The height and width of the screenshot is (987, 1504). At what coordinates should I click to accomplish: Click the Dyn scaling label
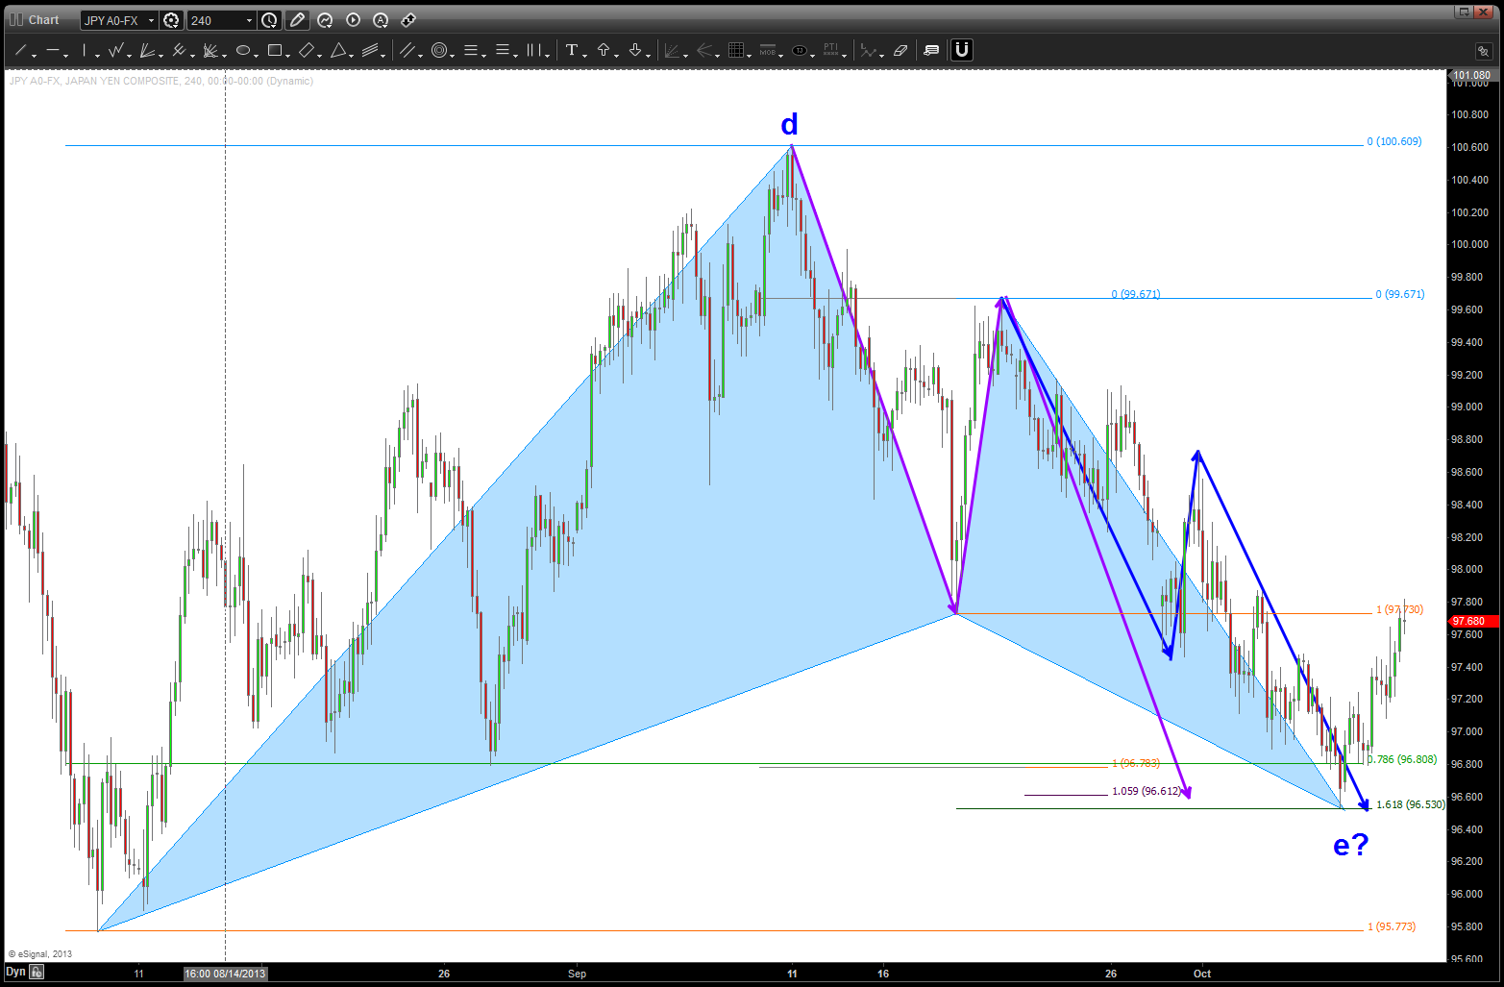[15, 973]
